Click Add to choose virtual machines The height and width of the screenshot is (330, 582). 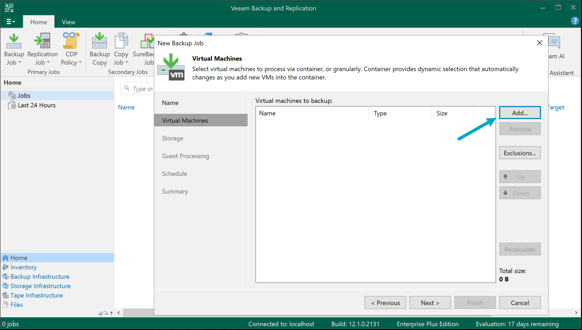(x=520, y=112)
